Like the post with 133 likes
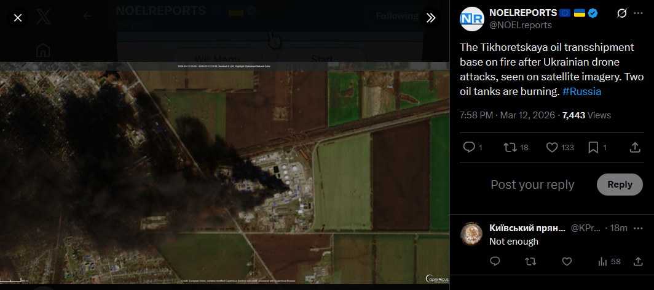The height and width of the screenshot is (290, 654). (x=560, y=147)
